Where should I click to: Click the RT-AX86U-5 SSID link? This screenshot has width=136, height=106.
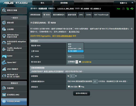(95, 9)
